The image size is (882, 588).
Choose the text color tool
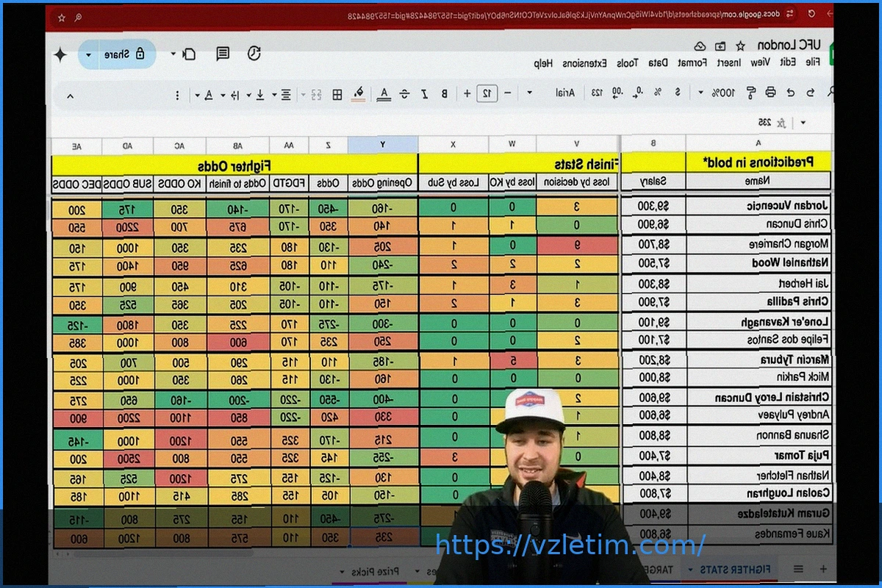click(383, 93)
